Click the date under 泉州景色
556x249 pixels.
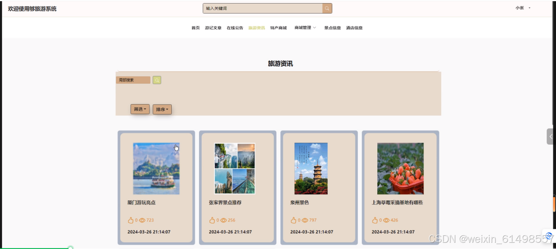[311, 232]
